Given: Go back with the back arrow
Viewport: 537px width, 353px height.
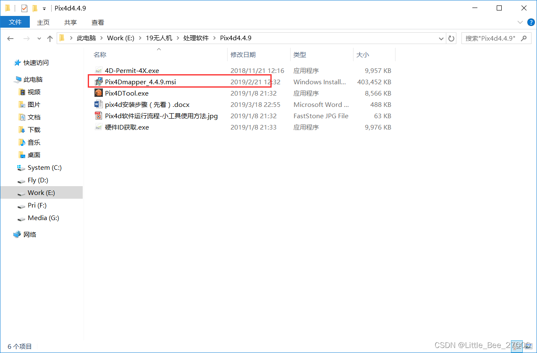Looking at the screenshot, I should point(11,38).
